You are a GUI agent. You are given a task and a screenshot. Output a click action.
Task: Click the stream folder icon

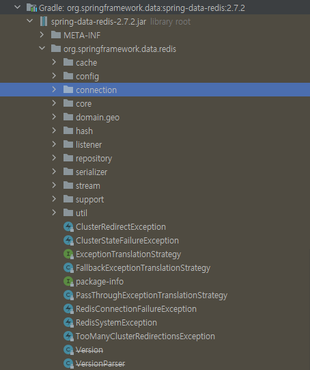[x=68, y=185]
